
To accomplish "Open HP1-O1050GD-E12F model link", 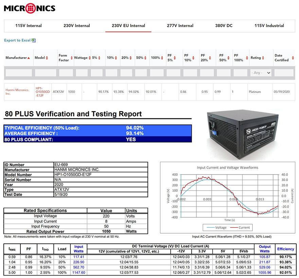I will 43,92.
